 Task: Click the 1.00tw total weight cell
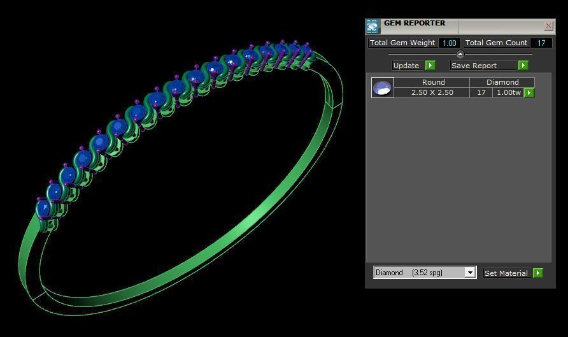click(509, 92)
